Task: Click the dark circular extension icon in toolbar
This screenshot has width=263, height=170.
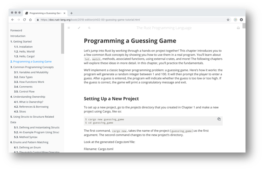Action: [x=241, y=20]
